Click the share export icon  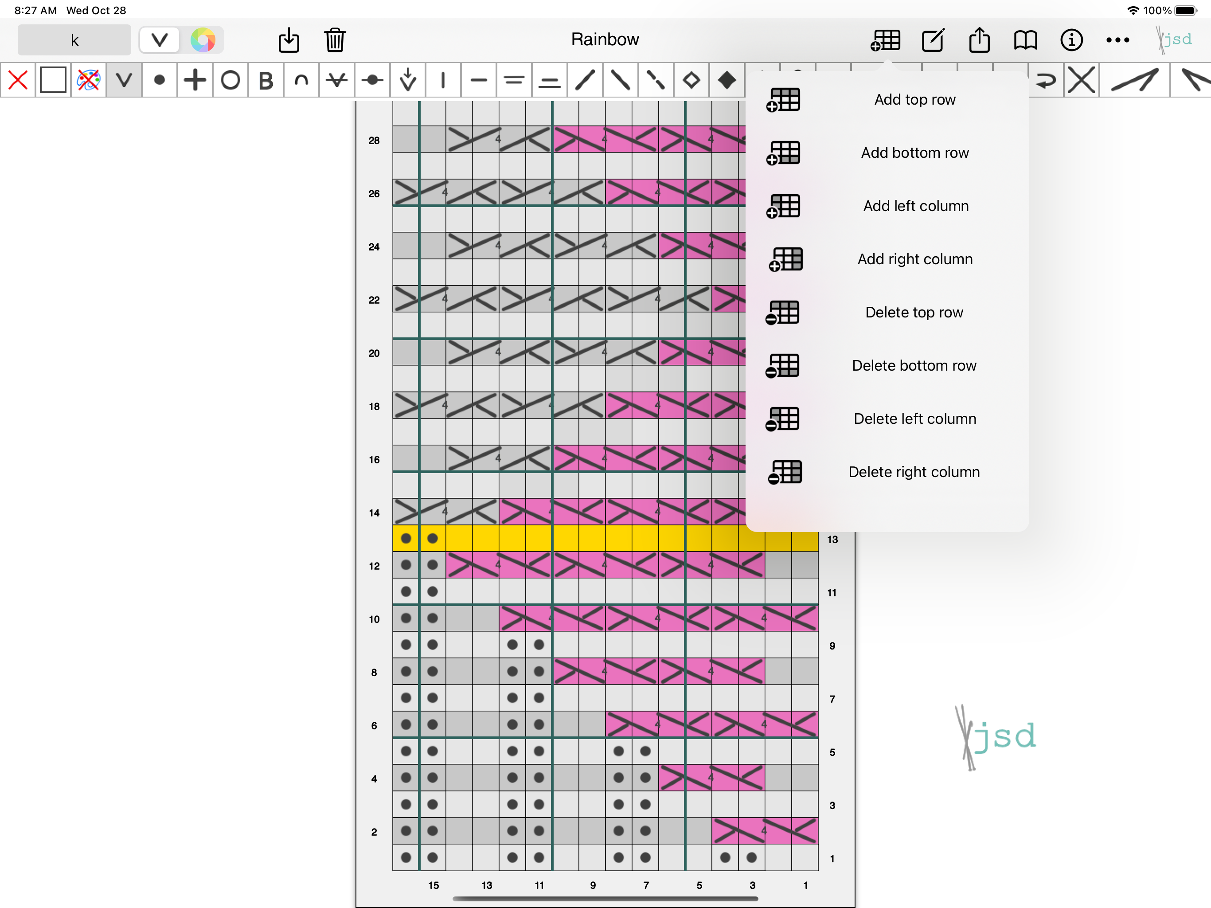pyautogui.click(x=979, y=40)
